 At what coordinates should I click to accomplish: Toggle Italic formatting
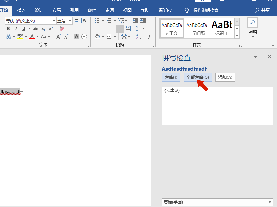click(x=16, y=29)
